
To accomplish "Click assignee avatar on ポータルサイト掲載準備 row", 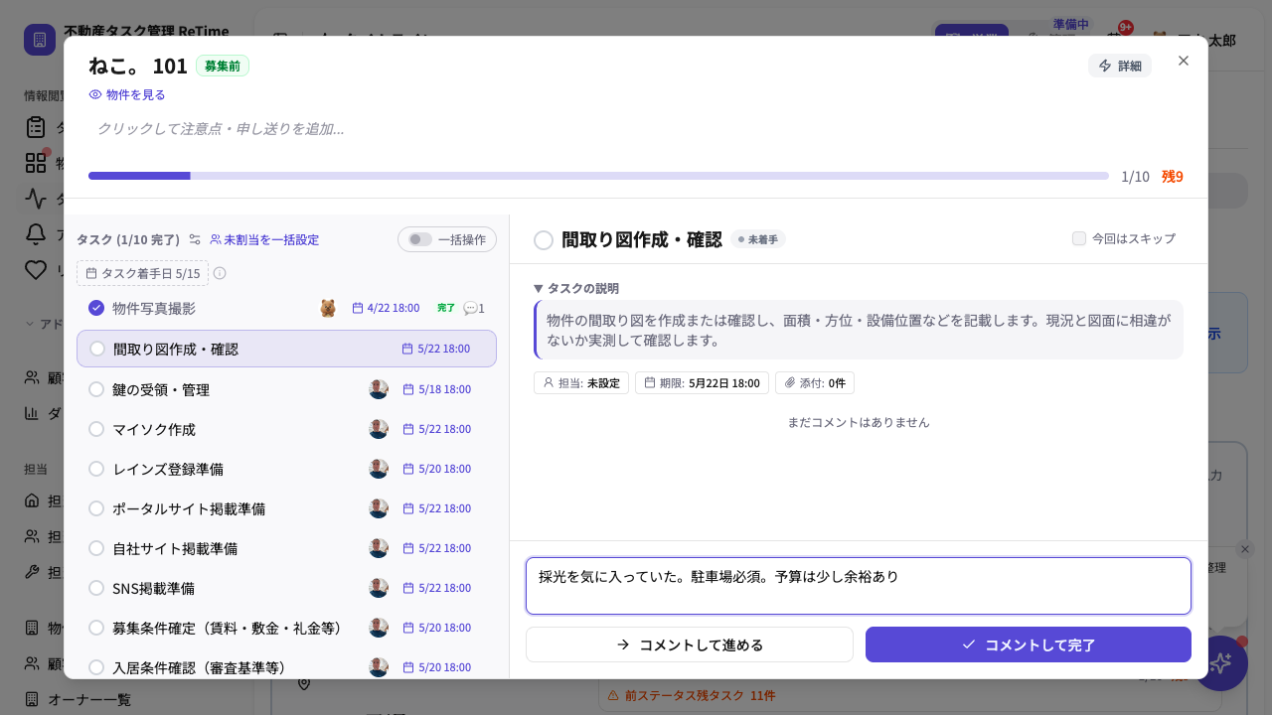I will pos(379,508).
